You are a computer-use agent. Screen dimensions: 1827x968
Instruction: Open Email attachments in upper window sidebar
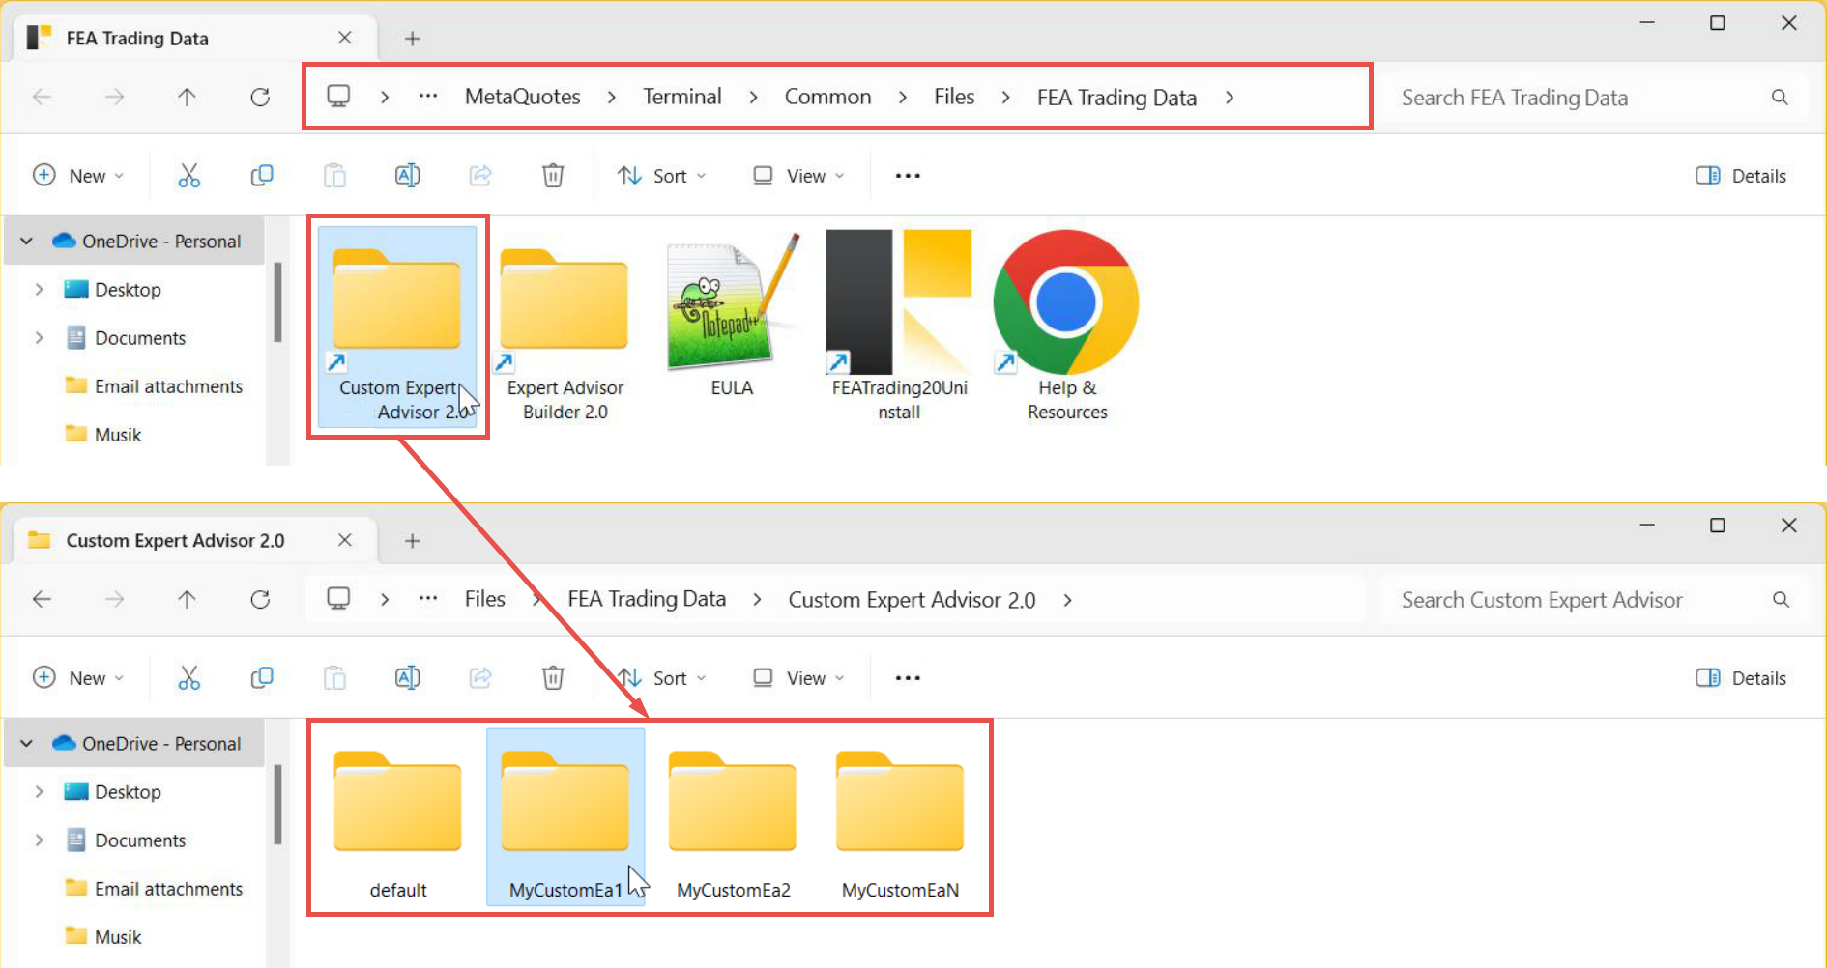pyautogui.click(x=154, y=386)
